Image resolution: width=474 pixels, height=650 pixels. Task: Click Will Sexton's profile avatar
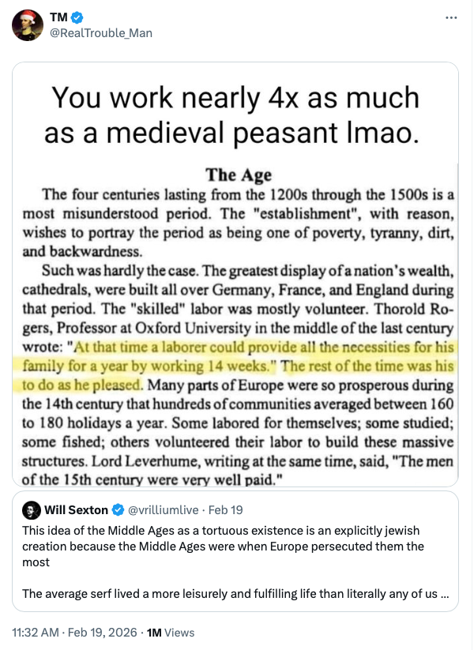pyautogui.click(x=32, y=509)
